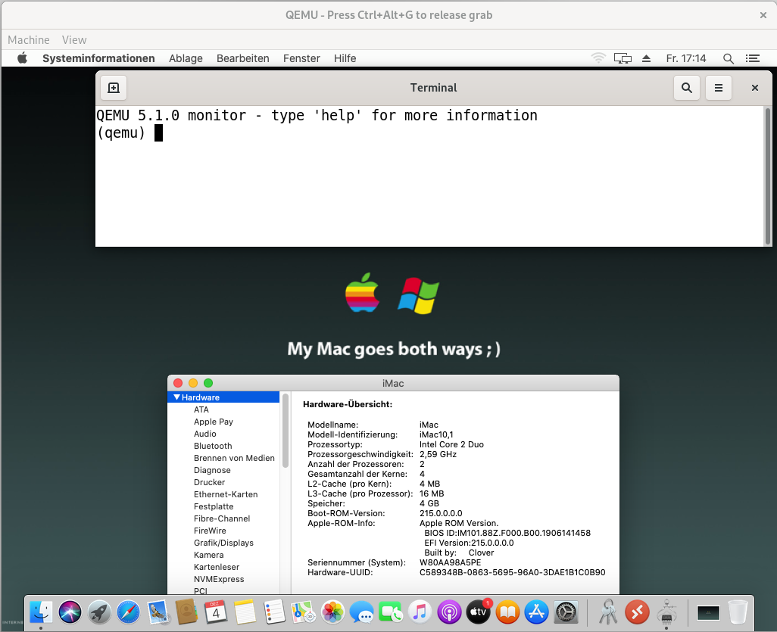This screenshot has width=777, height=632.
Task: Open Safari browser in the Dock
Action: pos(128,612)
